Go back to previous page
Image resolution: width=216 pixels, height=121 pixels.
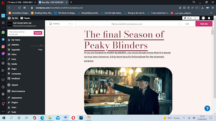point(9,8)
